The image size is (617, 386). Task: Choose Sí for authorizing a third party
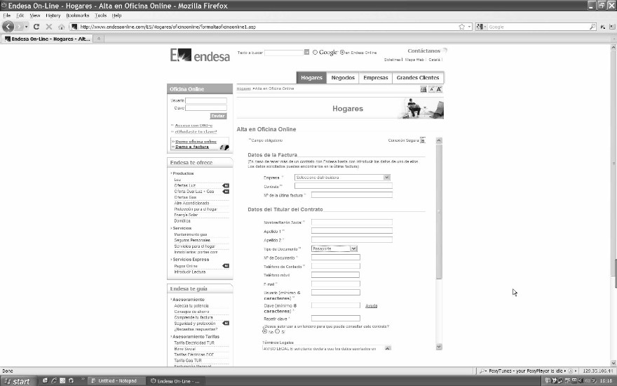tap(278, 332)
